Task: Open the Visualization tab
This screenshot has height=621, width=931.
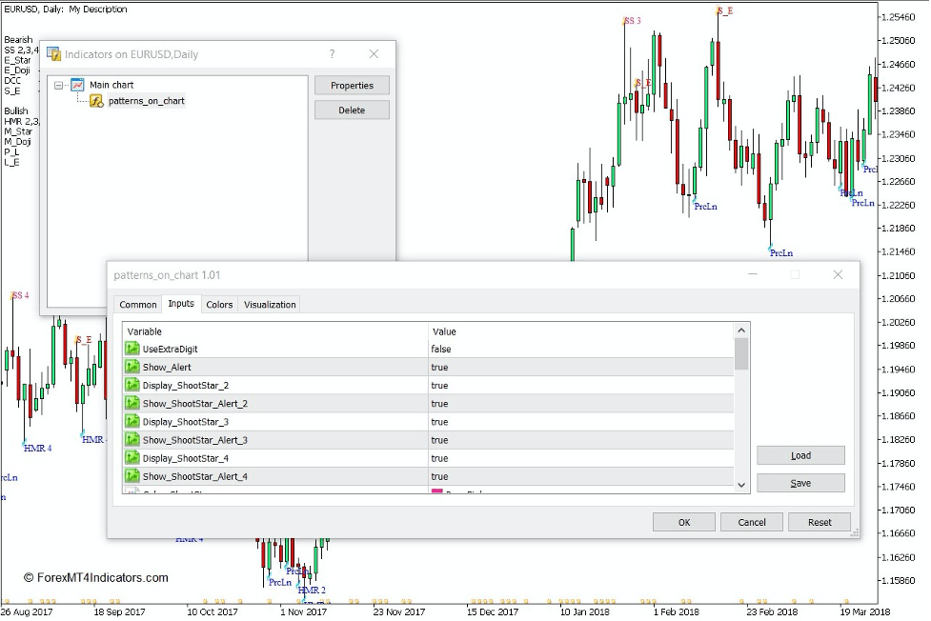Action: [x=269, y=304]
